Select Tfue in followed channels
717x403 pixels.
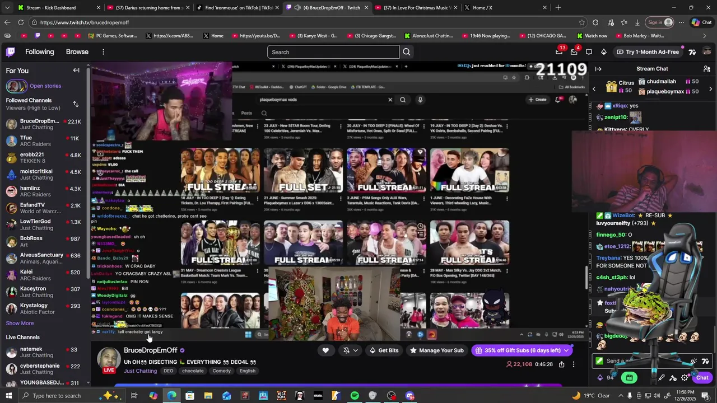pos(44,140)
